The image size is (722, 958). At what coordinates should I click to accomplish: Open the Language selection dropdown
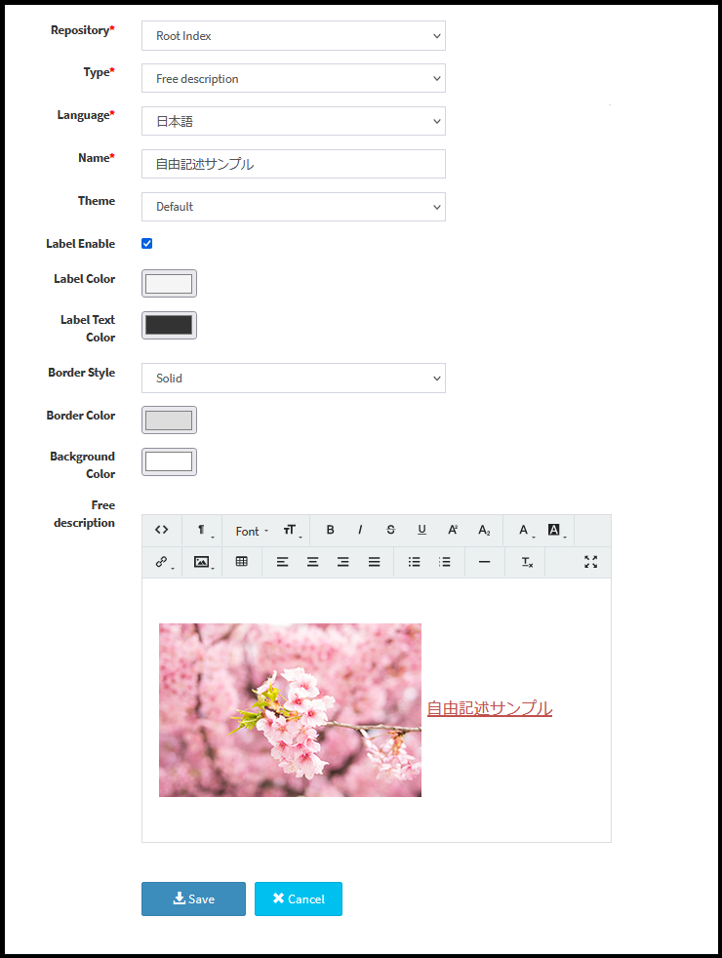pyautogui.click(x=293, y=122)
